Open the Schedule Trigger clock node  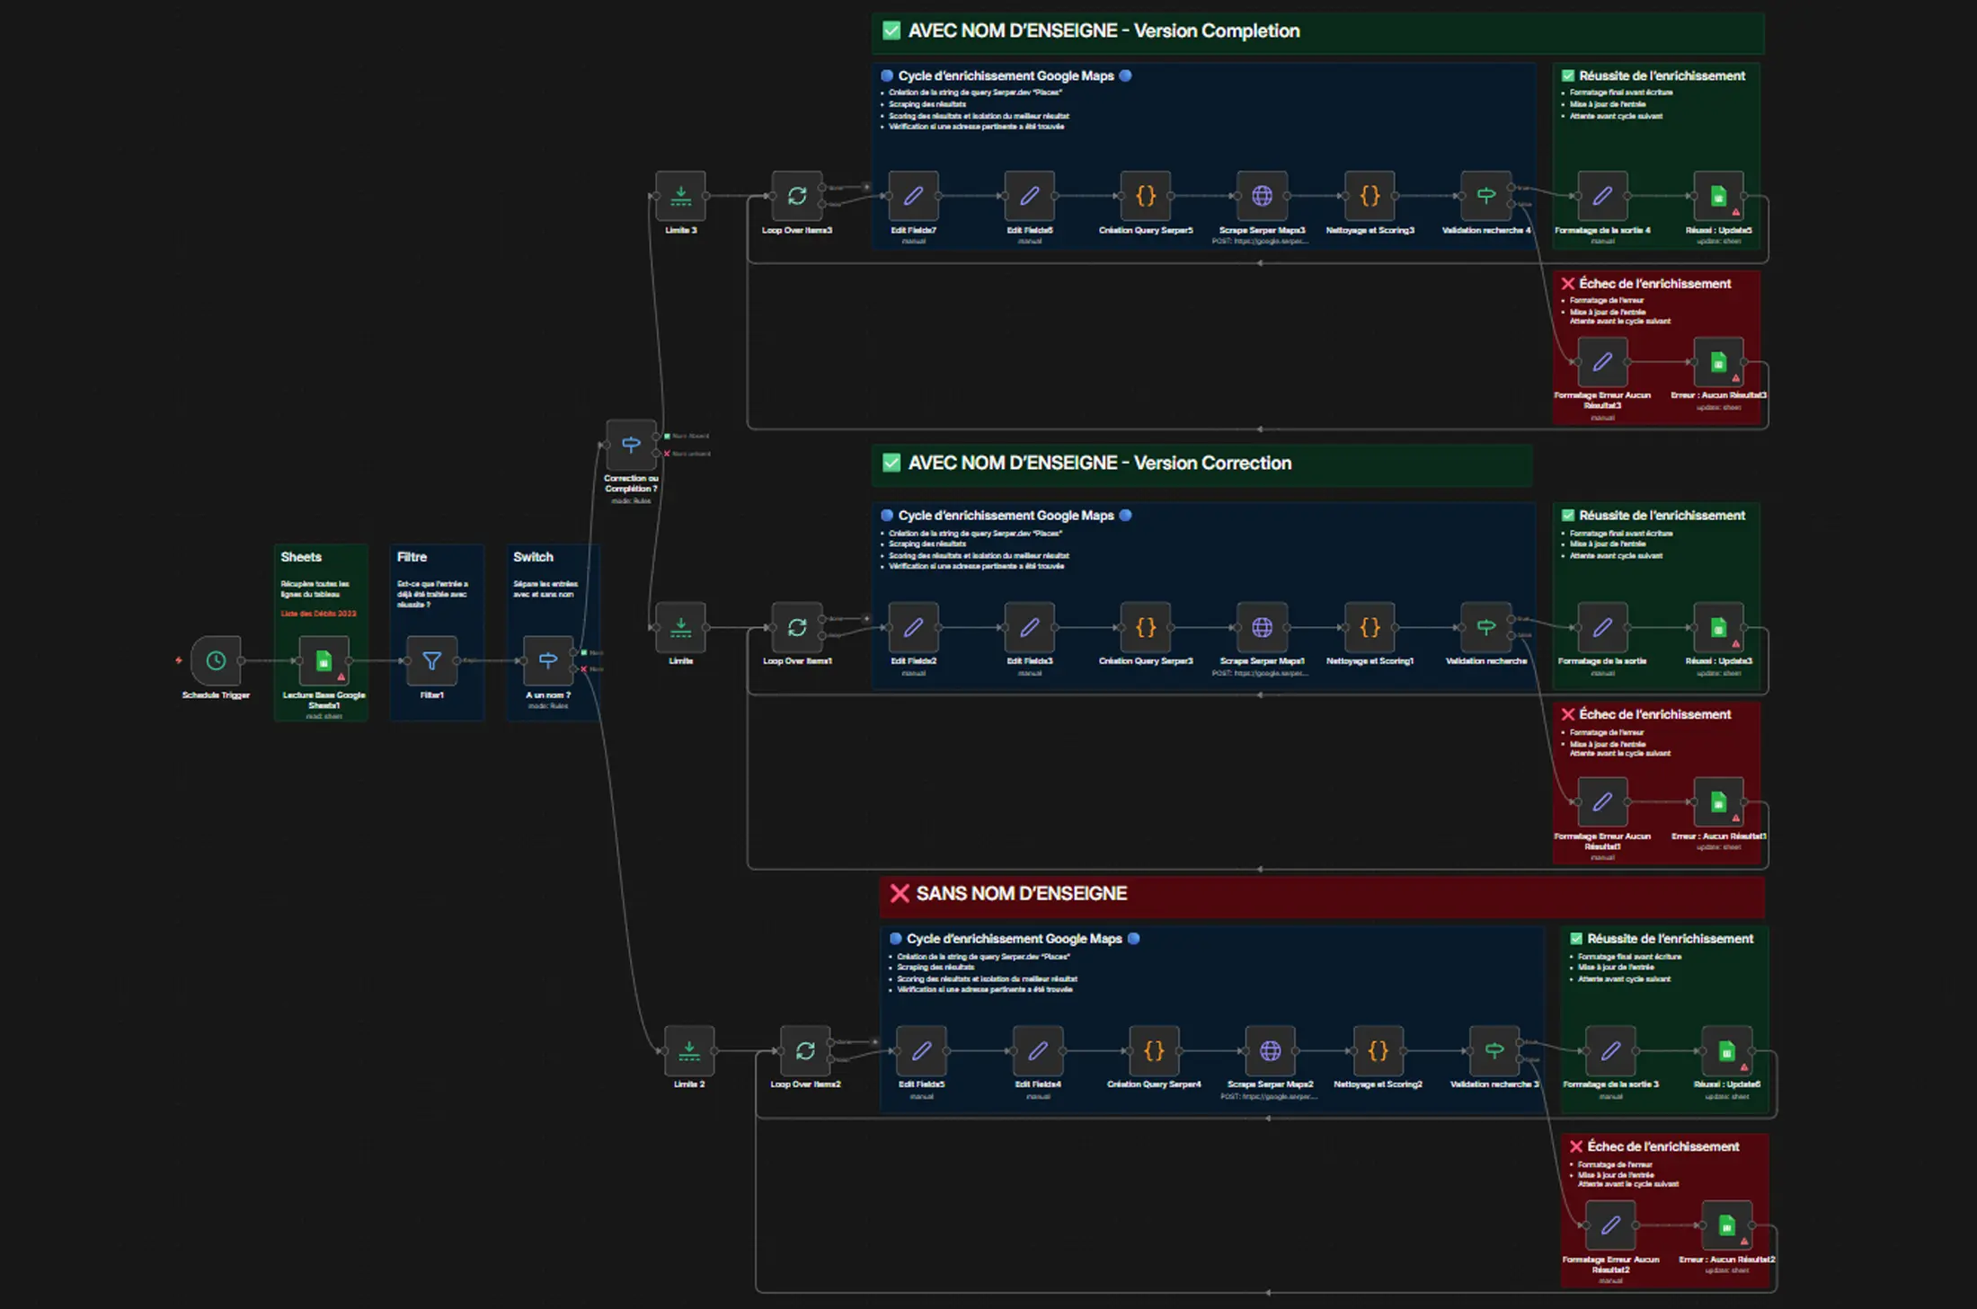click(216, 661)
